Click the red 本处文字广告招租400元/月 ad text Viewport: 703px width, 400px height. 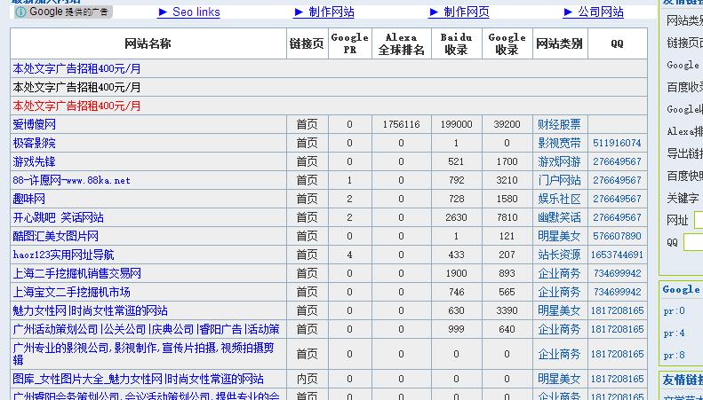coord(76,106)
